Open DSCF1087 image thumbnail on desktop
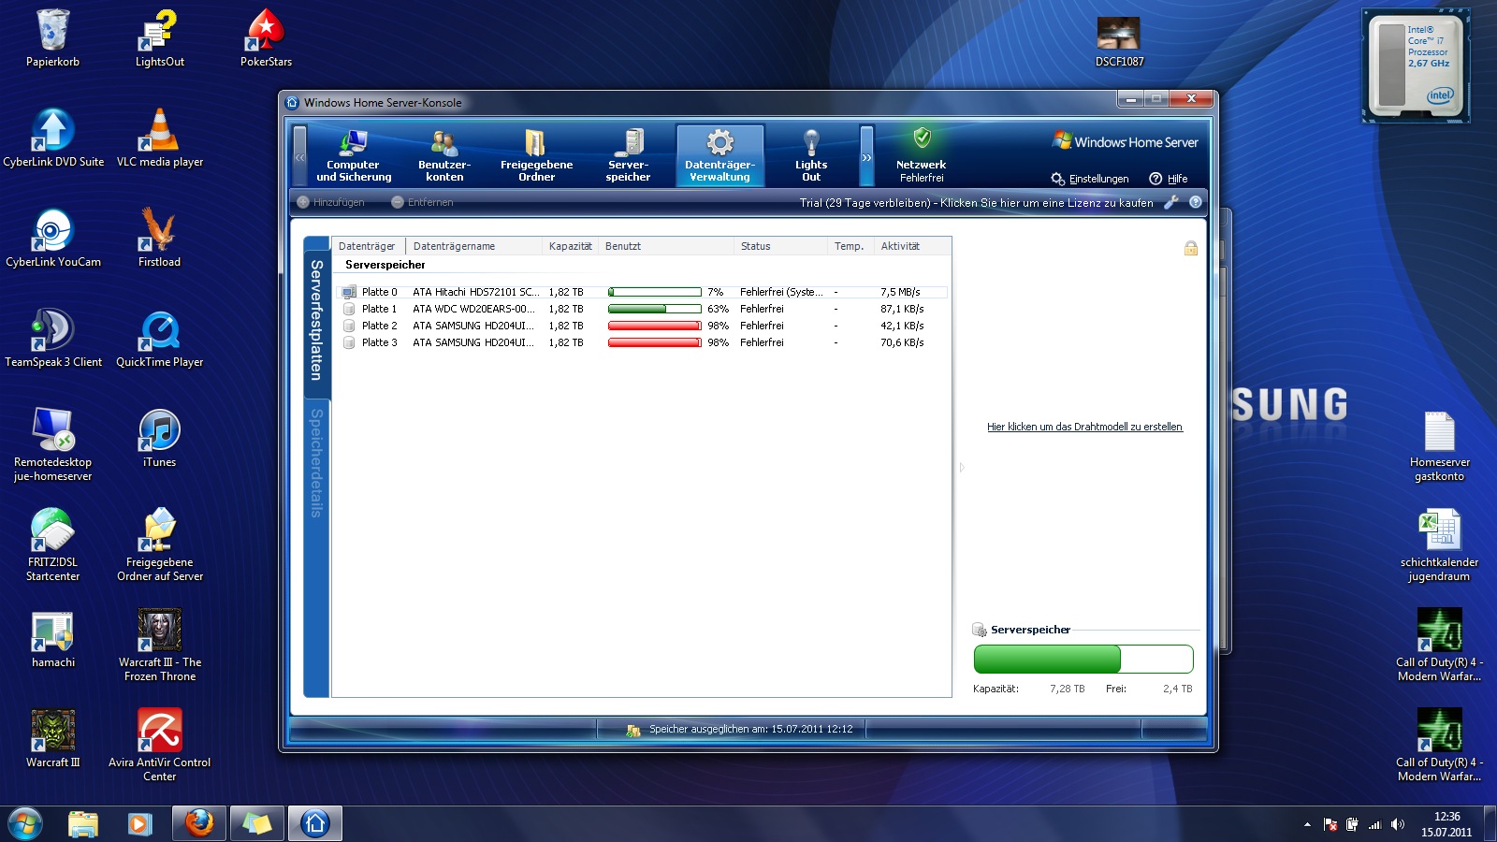Screen dimensions: 1497x842 point(1119,42)
